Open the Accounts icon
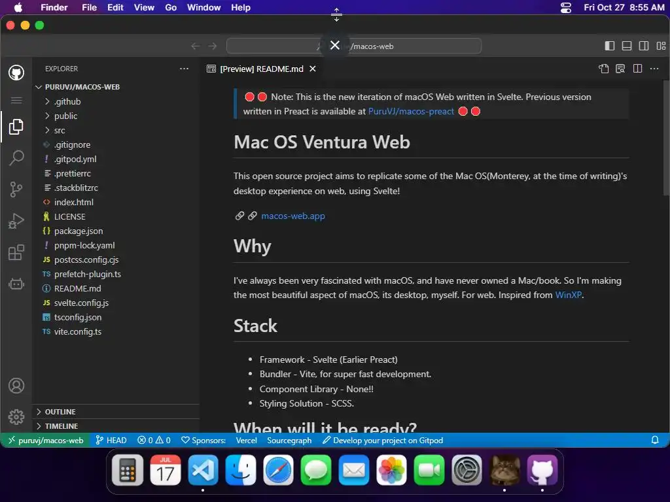This screenshot has width=670, height=502. click(x=16, y=386)
